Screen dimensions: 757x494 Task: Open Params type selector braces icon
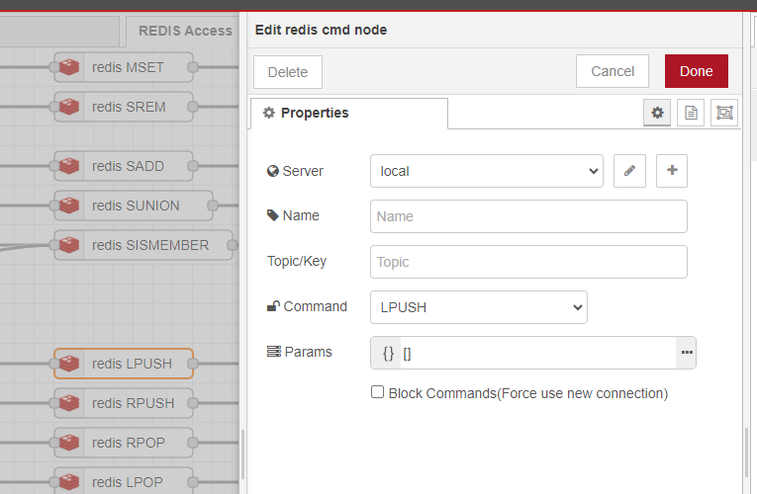pyautogui.click(x=388, y=354)
